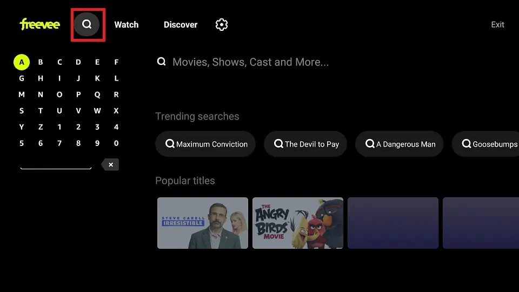Click the backspace delete key icon

click(x=110, y=164)
